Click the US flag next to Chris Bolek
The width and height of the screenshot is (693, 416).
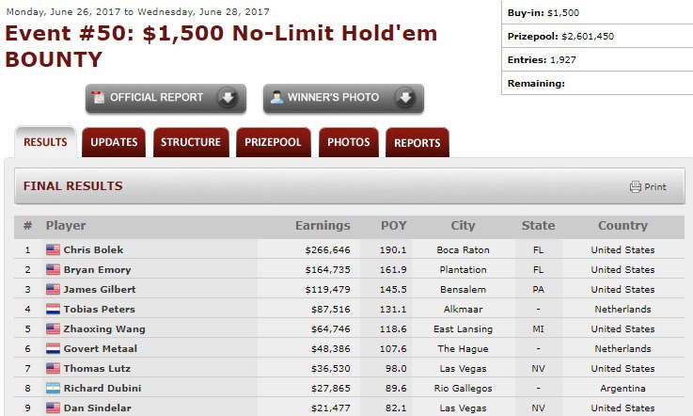pyautogui.click(x=53, y=250)
